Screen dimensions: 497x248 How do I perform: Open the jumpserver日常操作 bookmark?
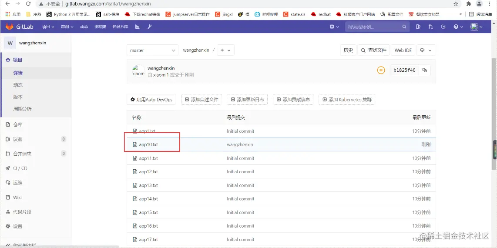[x=187, y=14]
